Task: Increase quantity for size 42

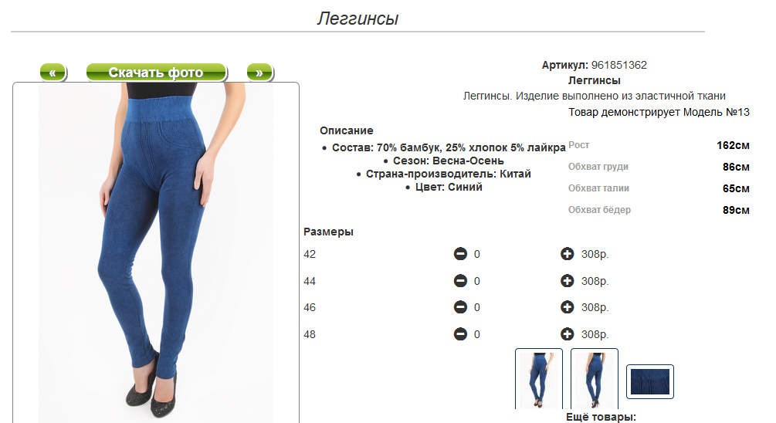Action: pos(568,254)
